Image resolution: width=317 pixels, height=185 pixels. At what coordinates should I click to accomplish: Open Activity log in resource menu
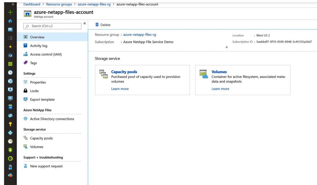38,46
